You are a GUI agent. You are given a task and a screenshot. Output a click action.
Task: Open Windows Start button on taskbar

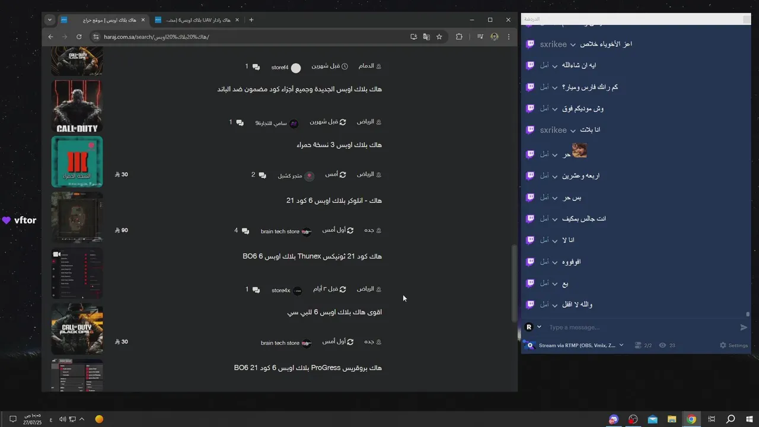750,419
